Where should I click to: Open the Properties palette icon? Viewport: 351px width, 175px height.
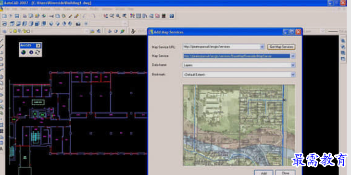(x=132, y=16)
